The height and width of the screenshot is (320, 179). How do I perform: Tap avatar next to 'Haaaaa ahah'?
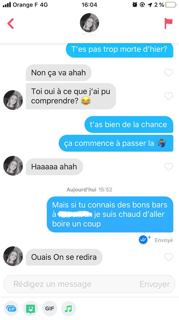click(13, 166)
